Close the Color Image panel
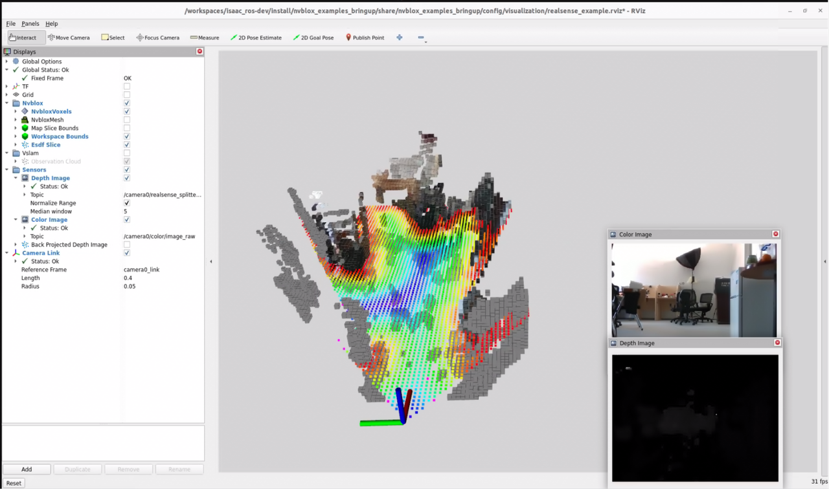This screenshot has width=829, height=489. click(775, 234)
